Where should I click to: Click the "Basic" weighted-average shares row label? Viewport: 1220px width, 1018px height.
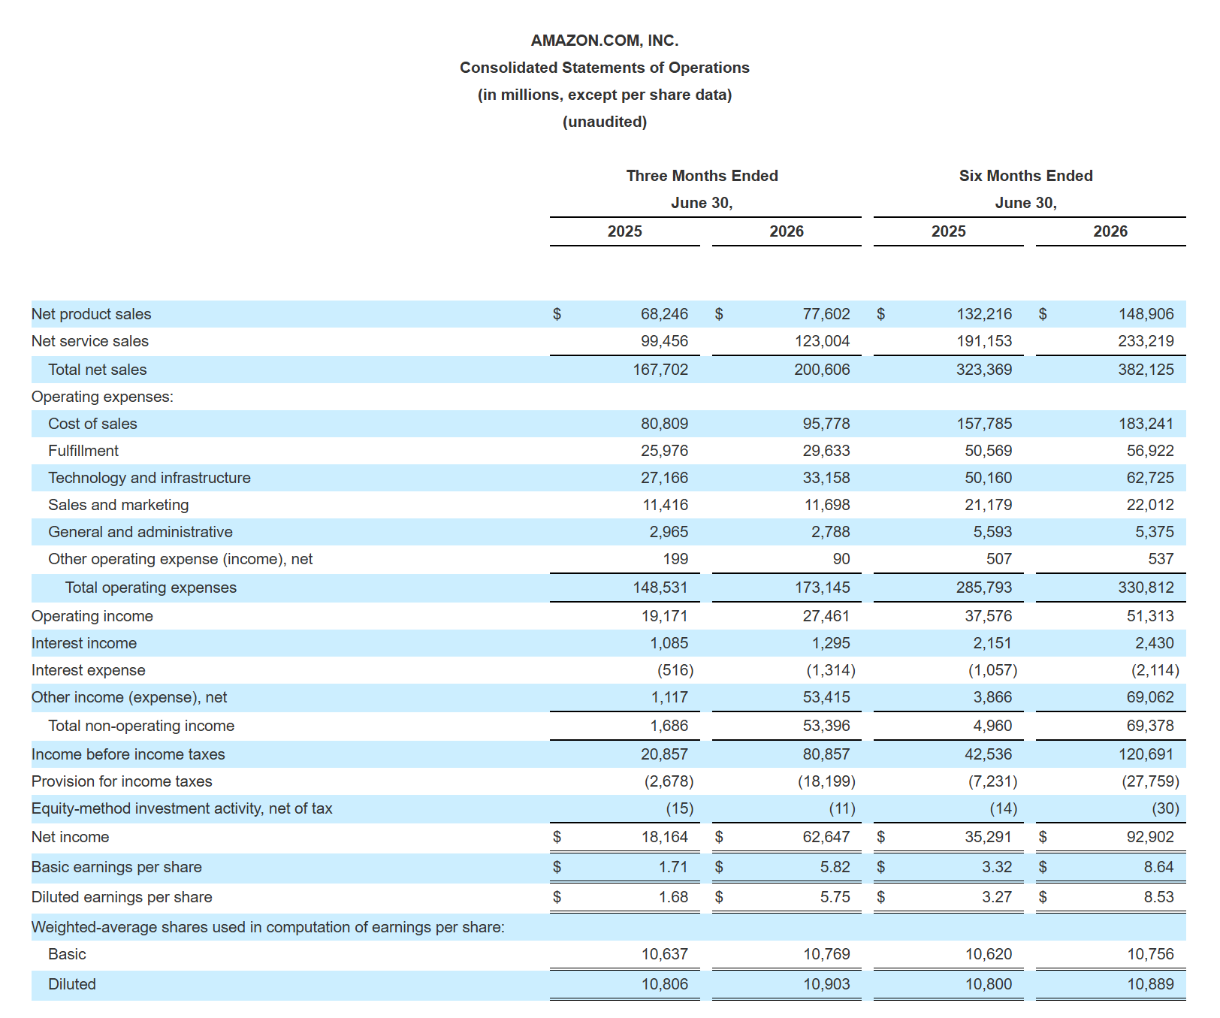click(67, 954)
